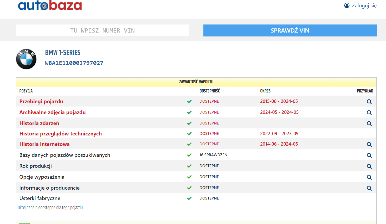The image size is (386, 224).
Task: Click the period 2022-09 - 2023-09
Action: pyautogui.click(x=279, y=134)
